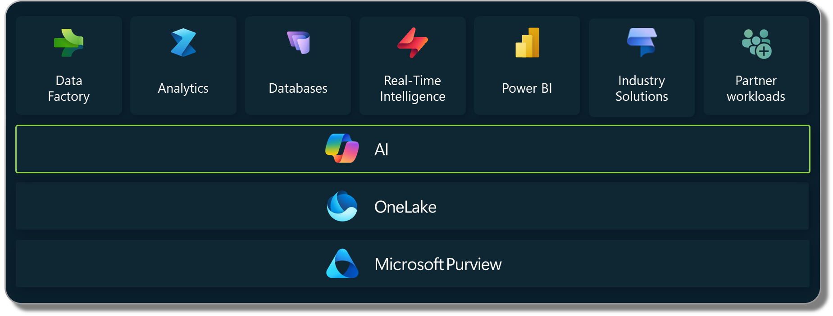Click the yellow Power BI chart icon
This screenshot has height=316, width=833.
pyautogui.click(x=527, y=43)
